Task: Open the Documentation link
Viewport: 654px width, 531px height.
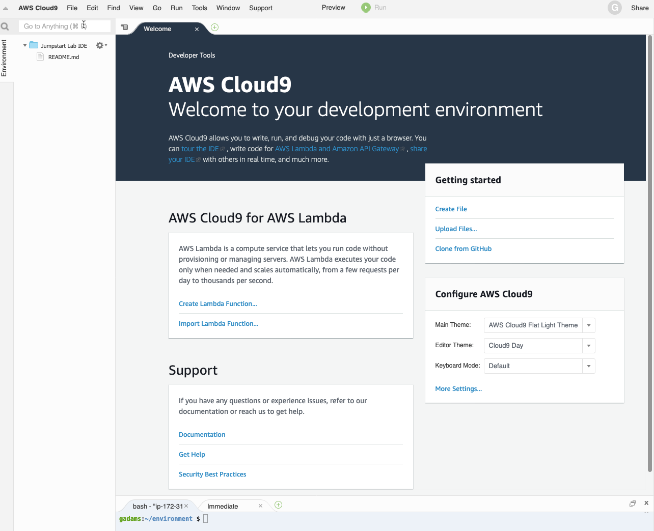Action: click(x=202, y=435)
